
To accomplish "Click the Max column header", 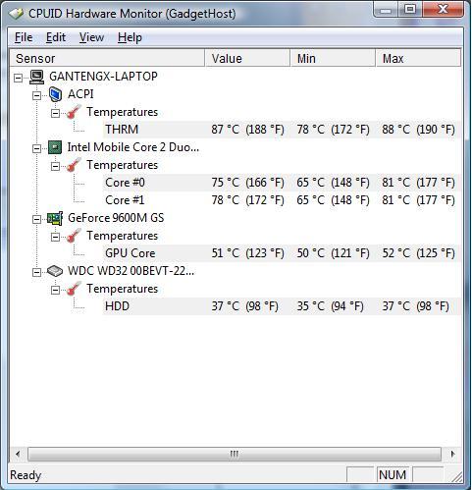I will pos(418,59).
